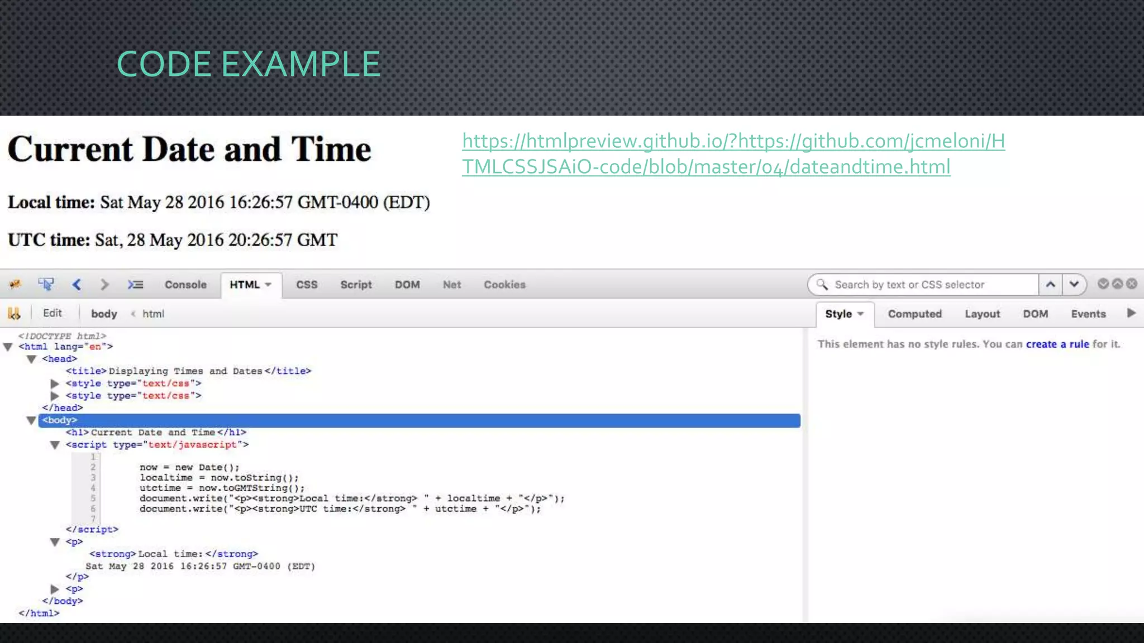Open the Net tab
The width and height of the screenshot is (1144, 643).
pyautogui.click(x=452, y=285)
